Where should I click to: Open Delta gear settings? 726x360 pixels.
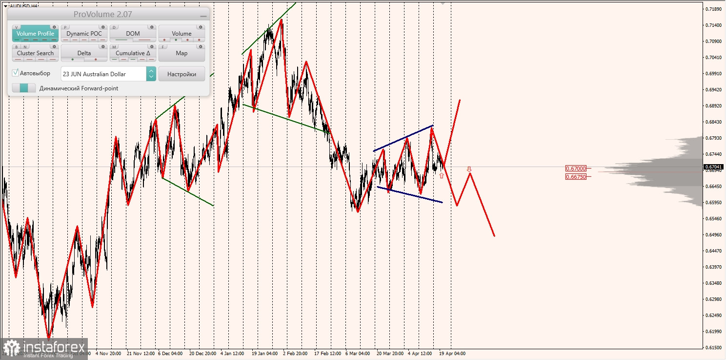(x=103, y=46)
